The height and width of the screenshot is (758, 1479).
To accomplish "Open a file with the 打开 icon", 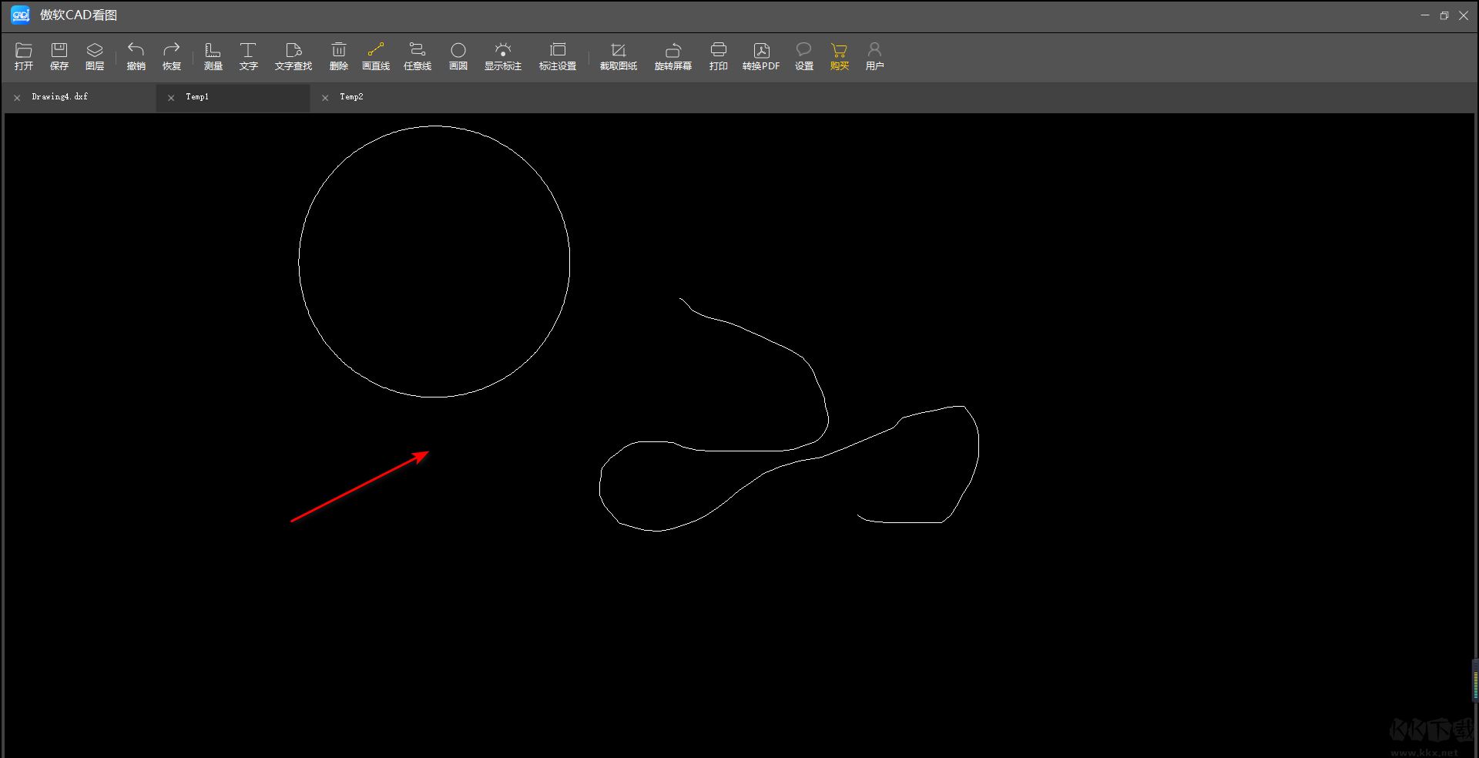I will (x=24, y=56).
